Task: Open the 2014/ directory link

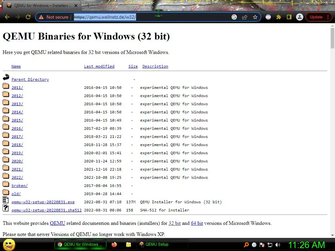Action: click(17, 112)
